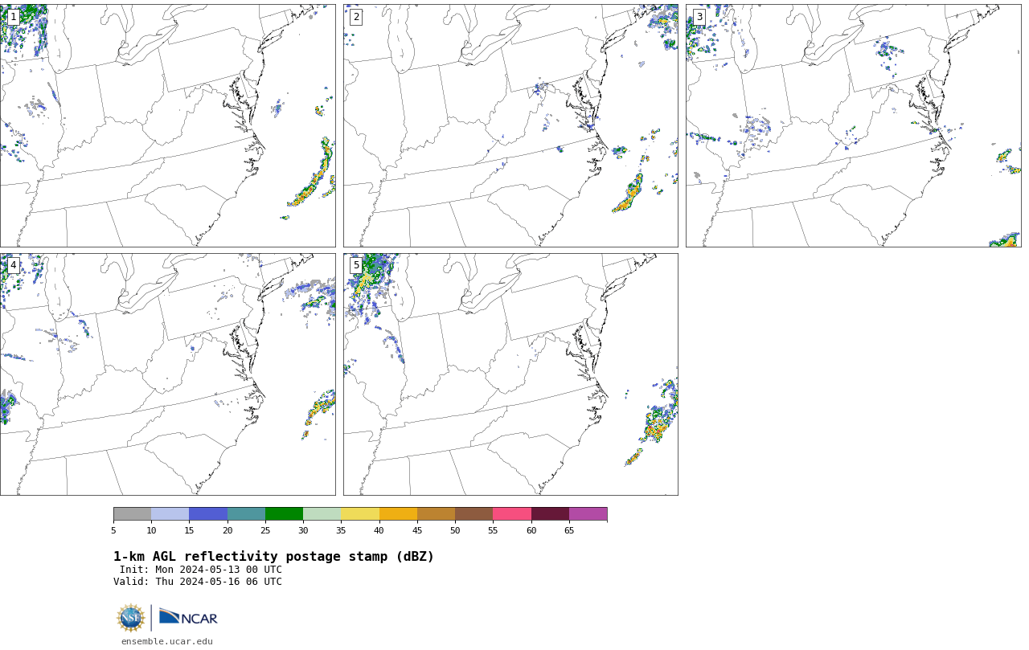Click the pale green 30-35 dBZ swatch
Image resolution: width=1029 pixels, height=650 pixels.
coord(322,514)
